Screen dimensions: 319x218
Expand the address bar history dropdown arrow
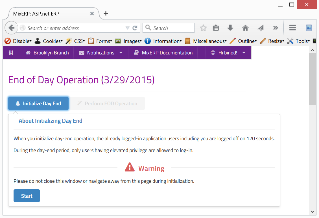[128, 28]
